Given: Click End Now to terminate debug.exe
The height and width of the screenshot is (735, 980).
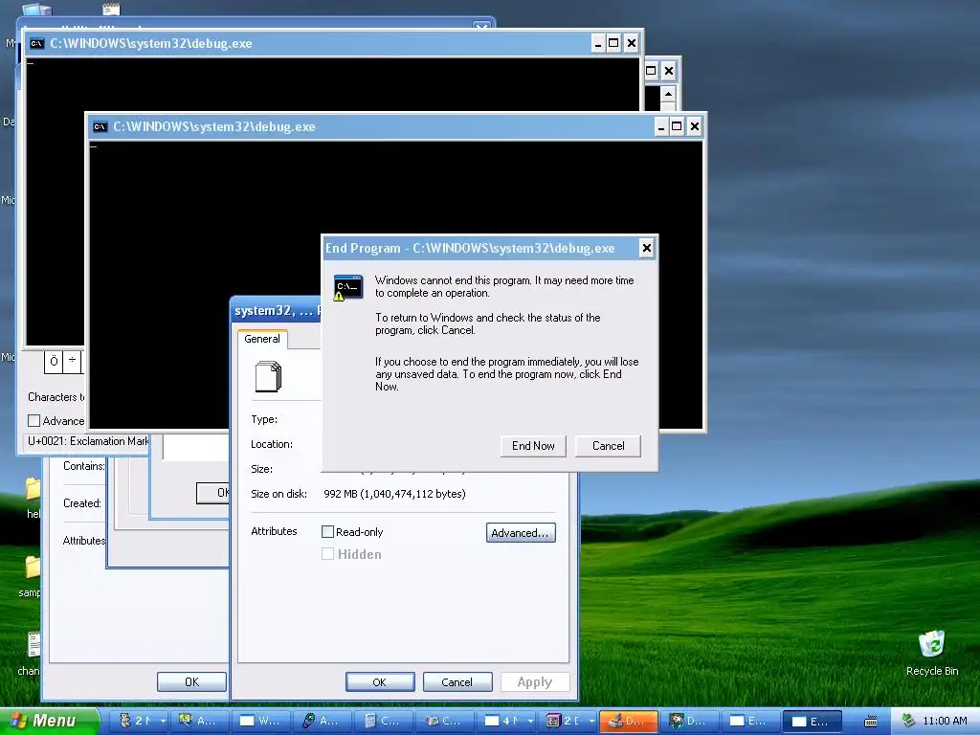Looking at the screenshot, I should click(533, 446).
